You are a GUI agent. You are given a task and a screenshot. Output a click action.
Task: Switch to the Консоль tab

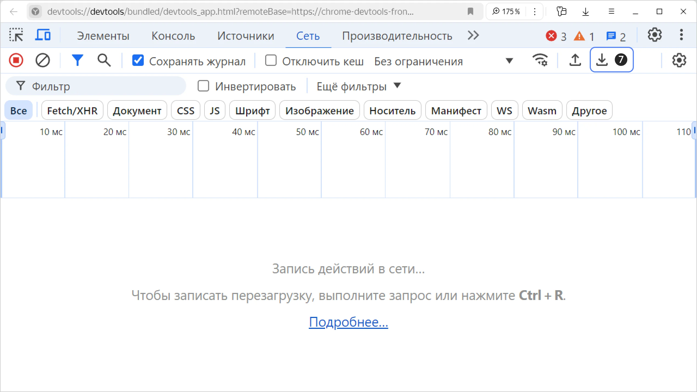173,35
